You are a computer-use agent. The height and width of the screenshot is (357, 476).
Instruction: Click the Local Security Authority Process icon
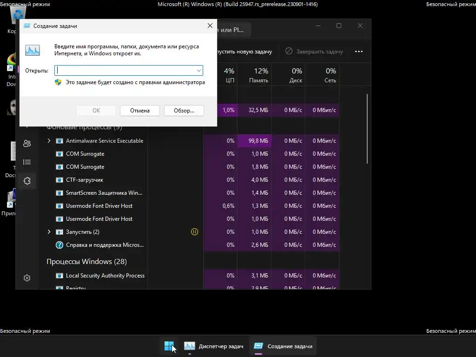pyautogui.click(x=59, y=276)
